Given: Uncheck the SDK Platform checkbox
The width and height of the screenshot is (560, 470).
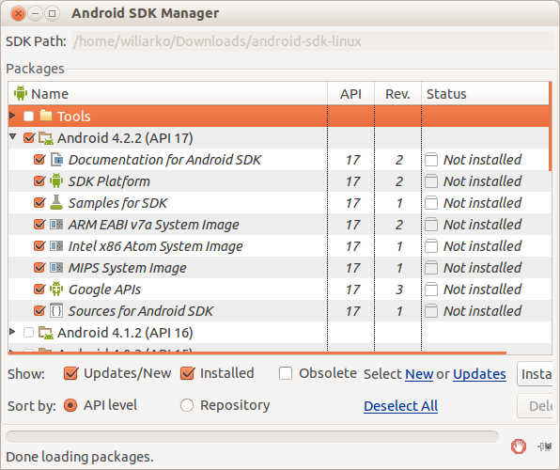Looking at the screenshot, I should (39, 180).
